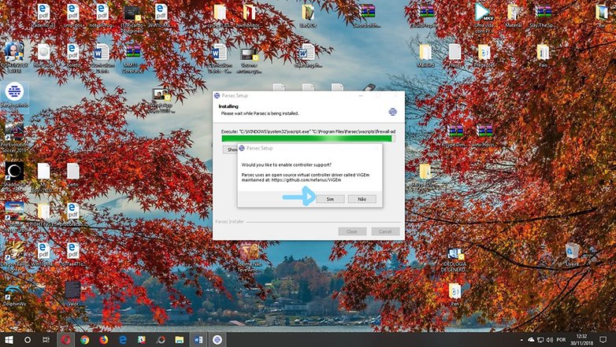The height and width of the screenshot is (347, 616).
Task: Select the Valor desktop file icon
Action: pyautogui.click(x=72, y=294)
